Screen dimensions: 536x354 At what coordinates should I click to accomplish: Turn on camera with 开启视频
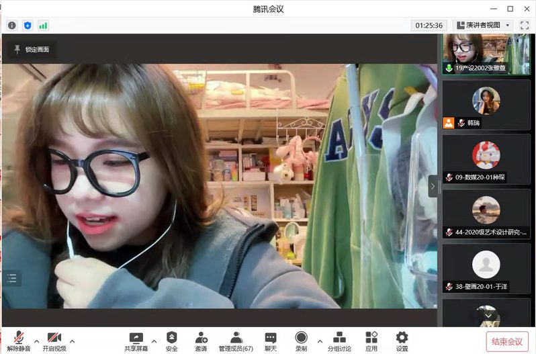coord(54,341)
